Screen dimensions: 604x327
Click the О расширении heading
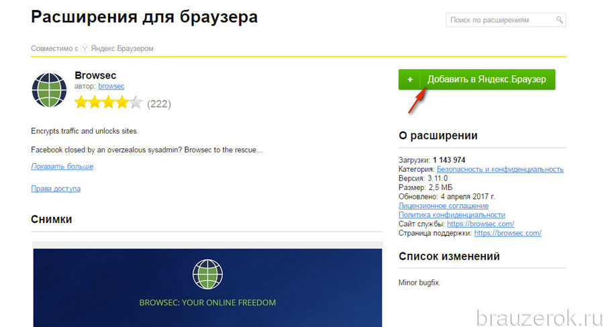[x=438, y=136]
